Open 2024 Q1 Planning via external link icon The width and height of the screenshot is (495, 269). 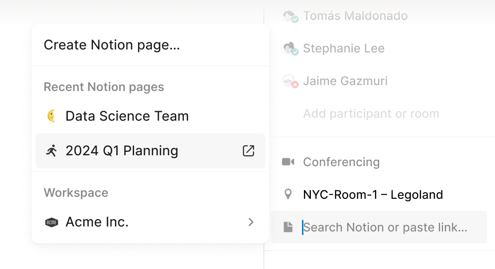click(248, 151)
